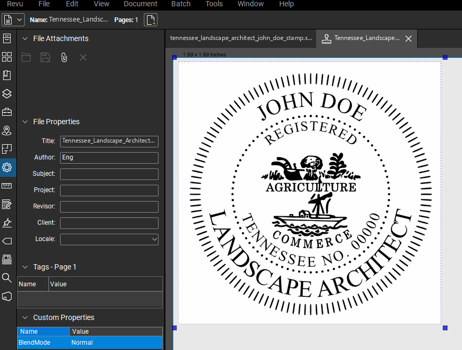
Task: Open the Search magnifier icon
Action: [7, 278]
